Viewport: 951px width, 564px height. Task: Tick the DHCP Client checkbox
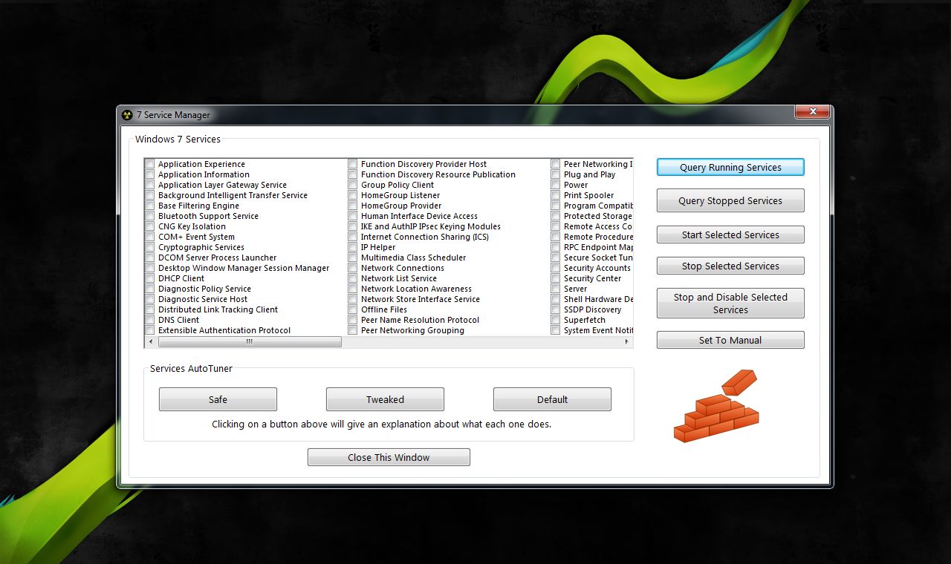click(150, 278)
